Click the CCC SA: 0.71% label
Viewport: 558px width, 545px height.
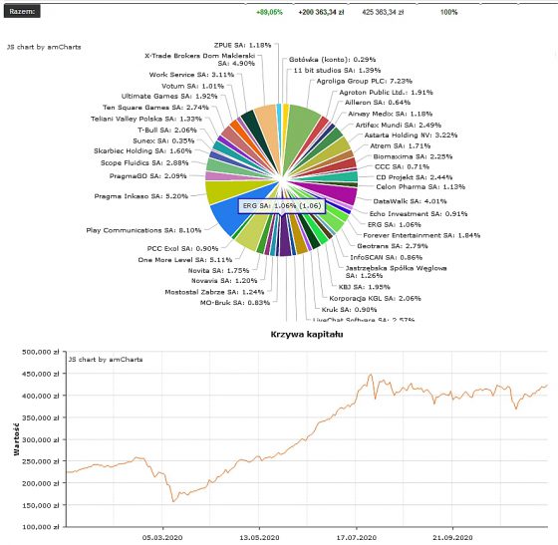pyautogui.click(x=402, y=166)
